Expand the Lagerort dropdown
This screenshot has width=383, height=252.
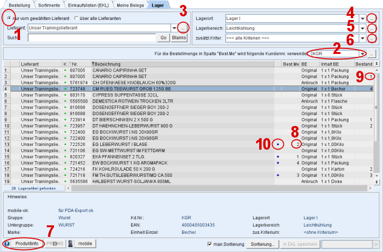tap(362, 18)
